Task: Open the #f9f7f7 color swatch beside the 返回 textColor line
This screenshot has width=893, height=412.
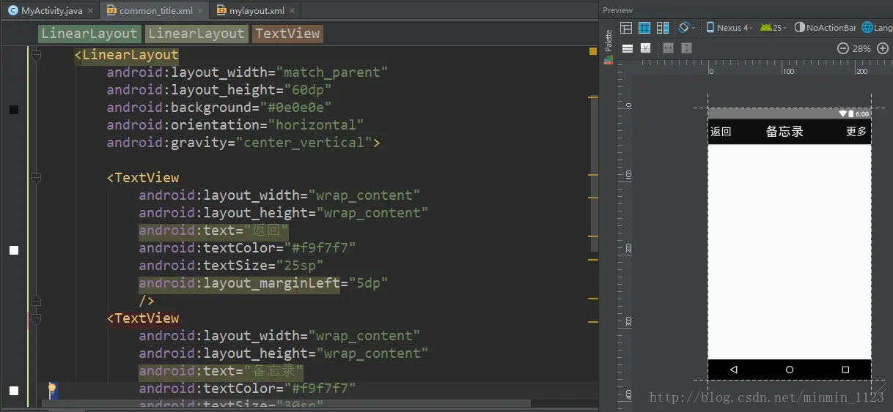Action: (14, 250)
